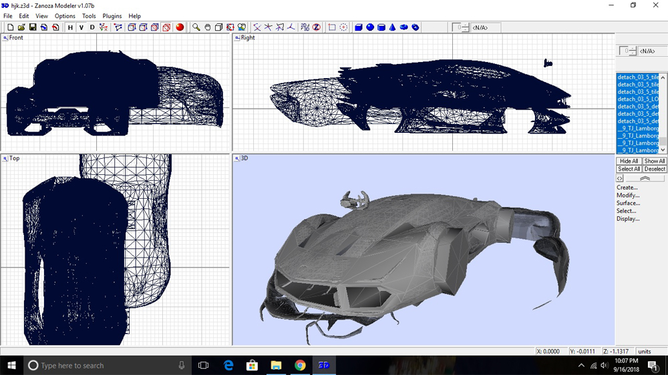Expand the Create... command group

click(x=627, y=187)
